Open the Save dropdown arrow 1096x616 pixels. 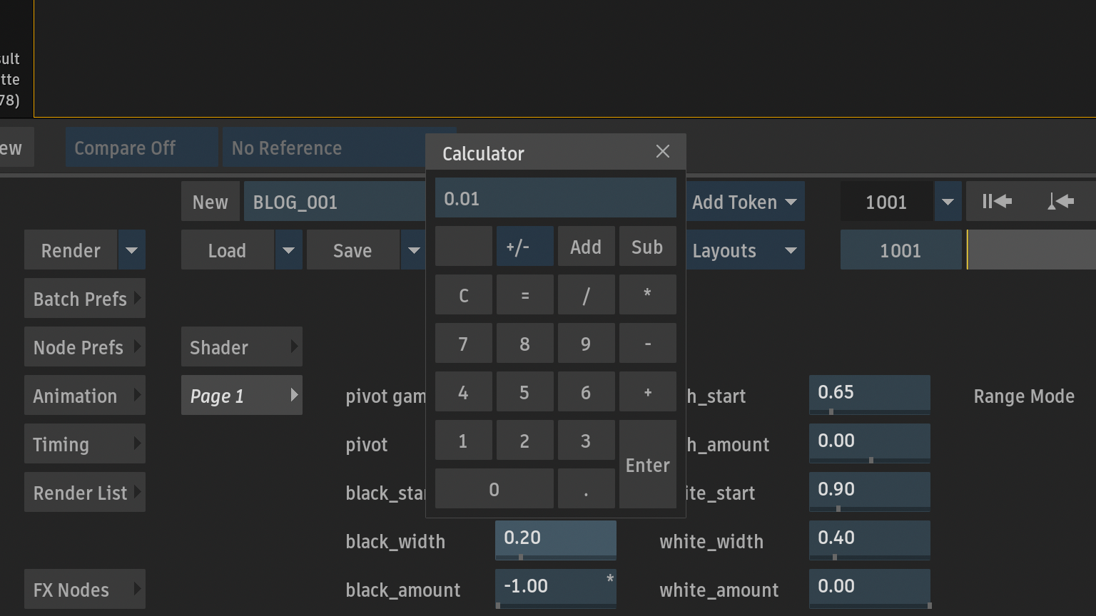(x=414, y=250)
